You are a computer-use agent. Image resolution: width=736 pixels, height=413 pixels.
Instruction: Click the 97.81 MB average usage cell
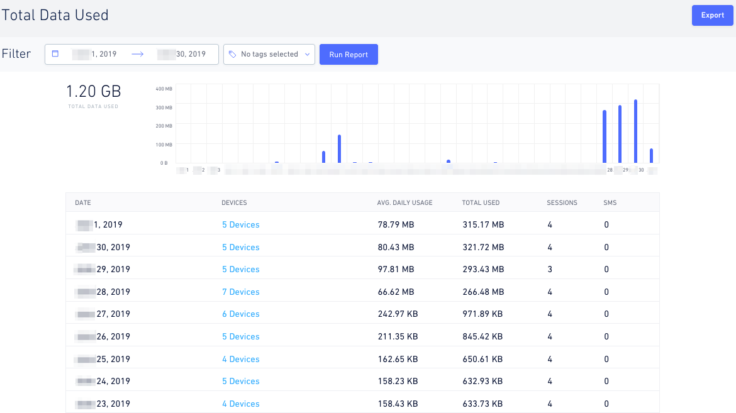pos(396,270)
